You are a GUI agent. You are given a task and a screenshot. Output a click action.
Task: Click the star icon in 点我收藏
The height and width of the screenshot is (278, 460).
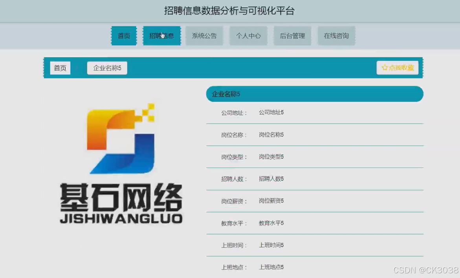click(x=385, y=68)
